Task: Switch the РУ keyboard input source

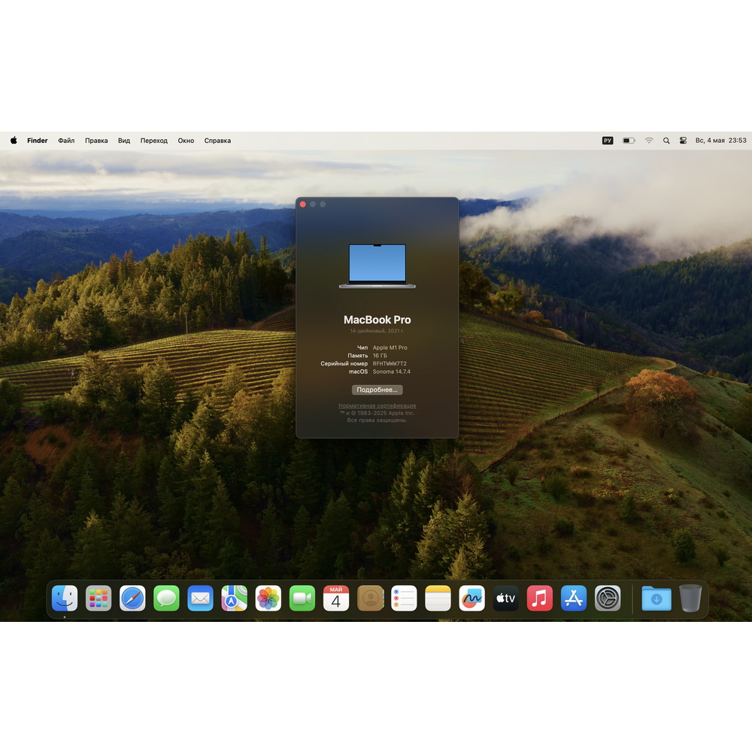Action: coord(608,141)
